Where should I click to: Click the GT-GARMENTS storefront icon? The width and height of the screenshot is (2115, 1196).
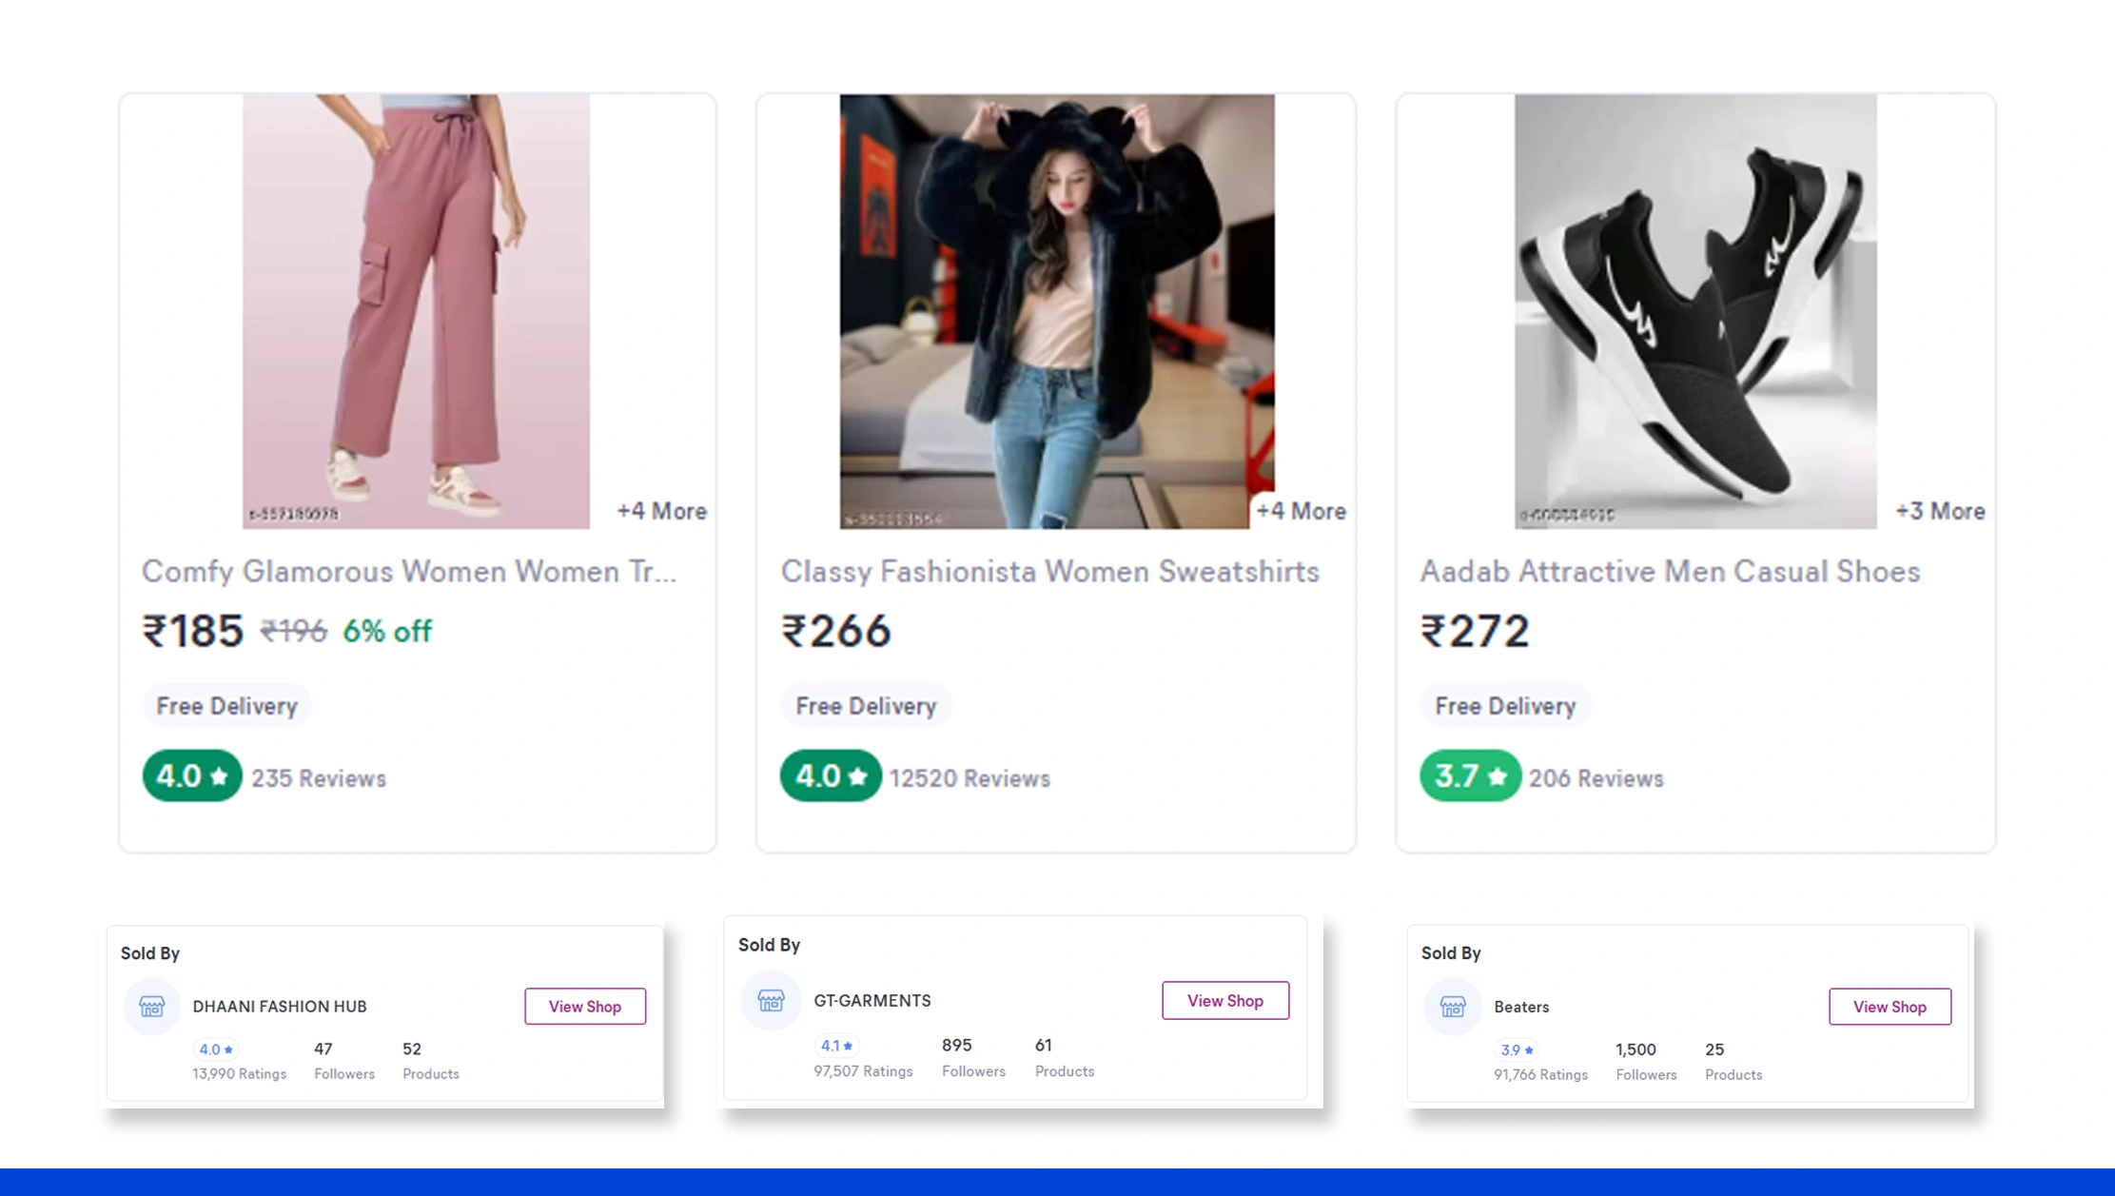tap(771, 1000)
